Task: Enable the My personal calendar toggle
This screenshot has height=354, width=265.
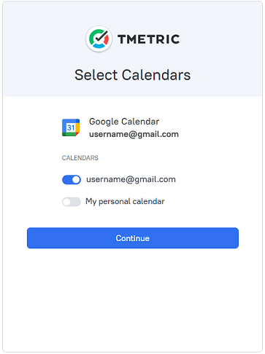Action: click(x=72, y=202)
